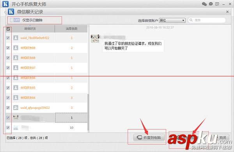Click the sender avatar in the chat preview
The width and height of the screenshot is (234, 152).
click(x=95, y=38)
